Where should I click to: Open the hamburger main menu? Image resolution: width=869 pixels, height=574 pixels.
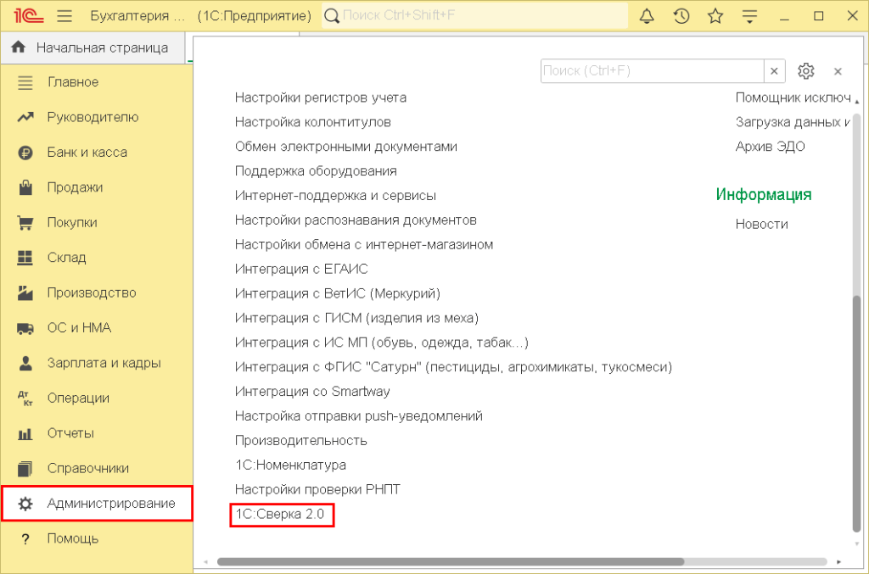tap(64, 16)
